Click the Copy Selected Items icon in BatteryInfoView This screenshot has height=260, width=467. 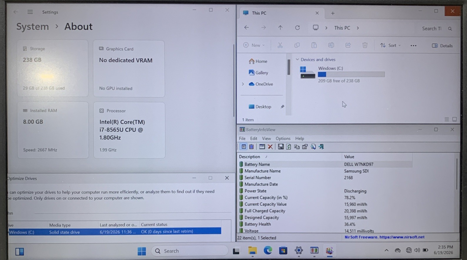(297, 147)
